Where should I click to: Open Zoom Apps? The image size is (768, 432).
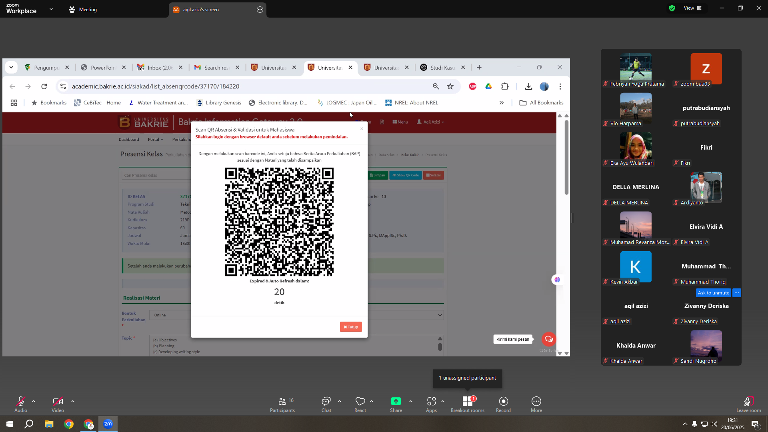(x=431, y=404)
